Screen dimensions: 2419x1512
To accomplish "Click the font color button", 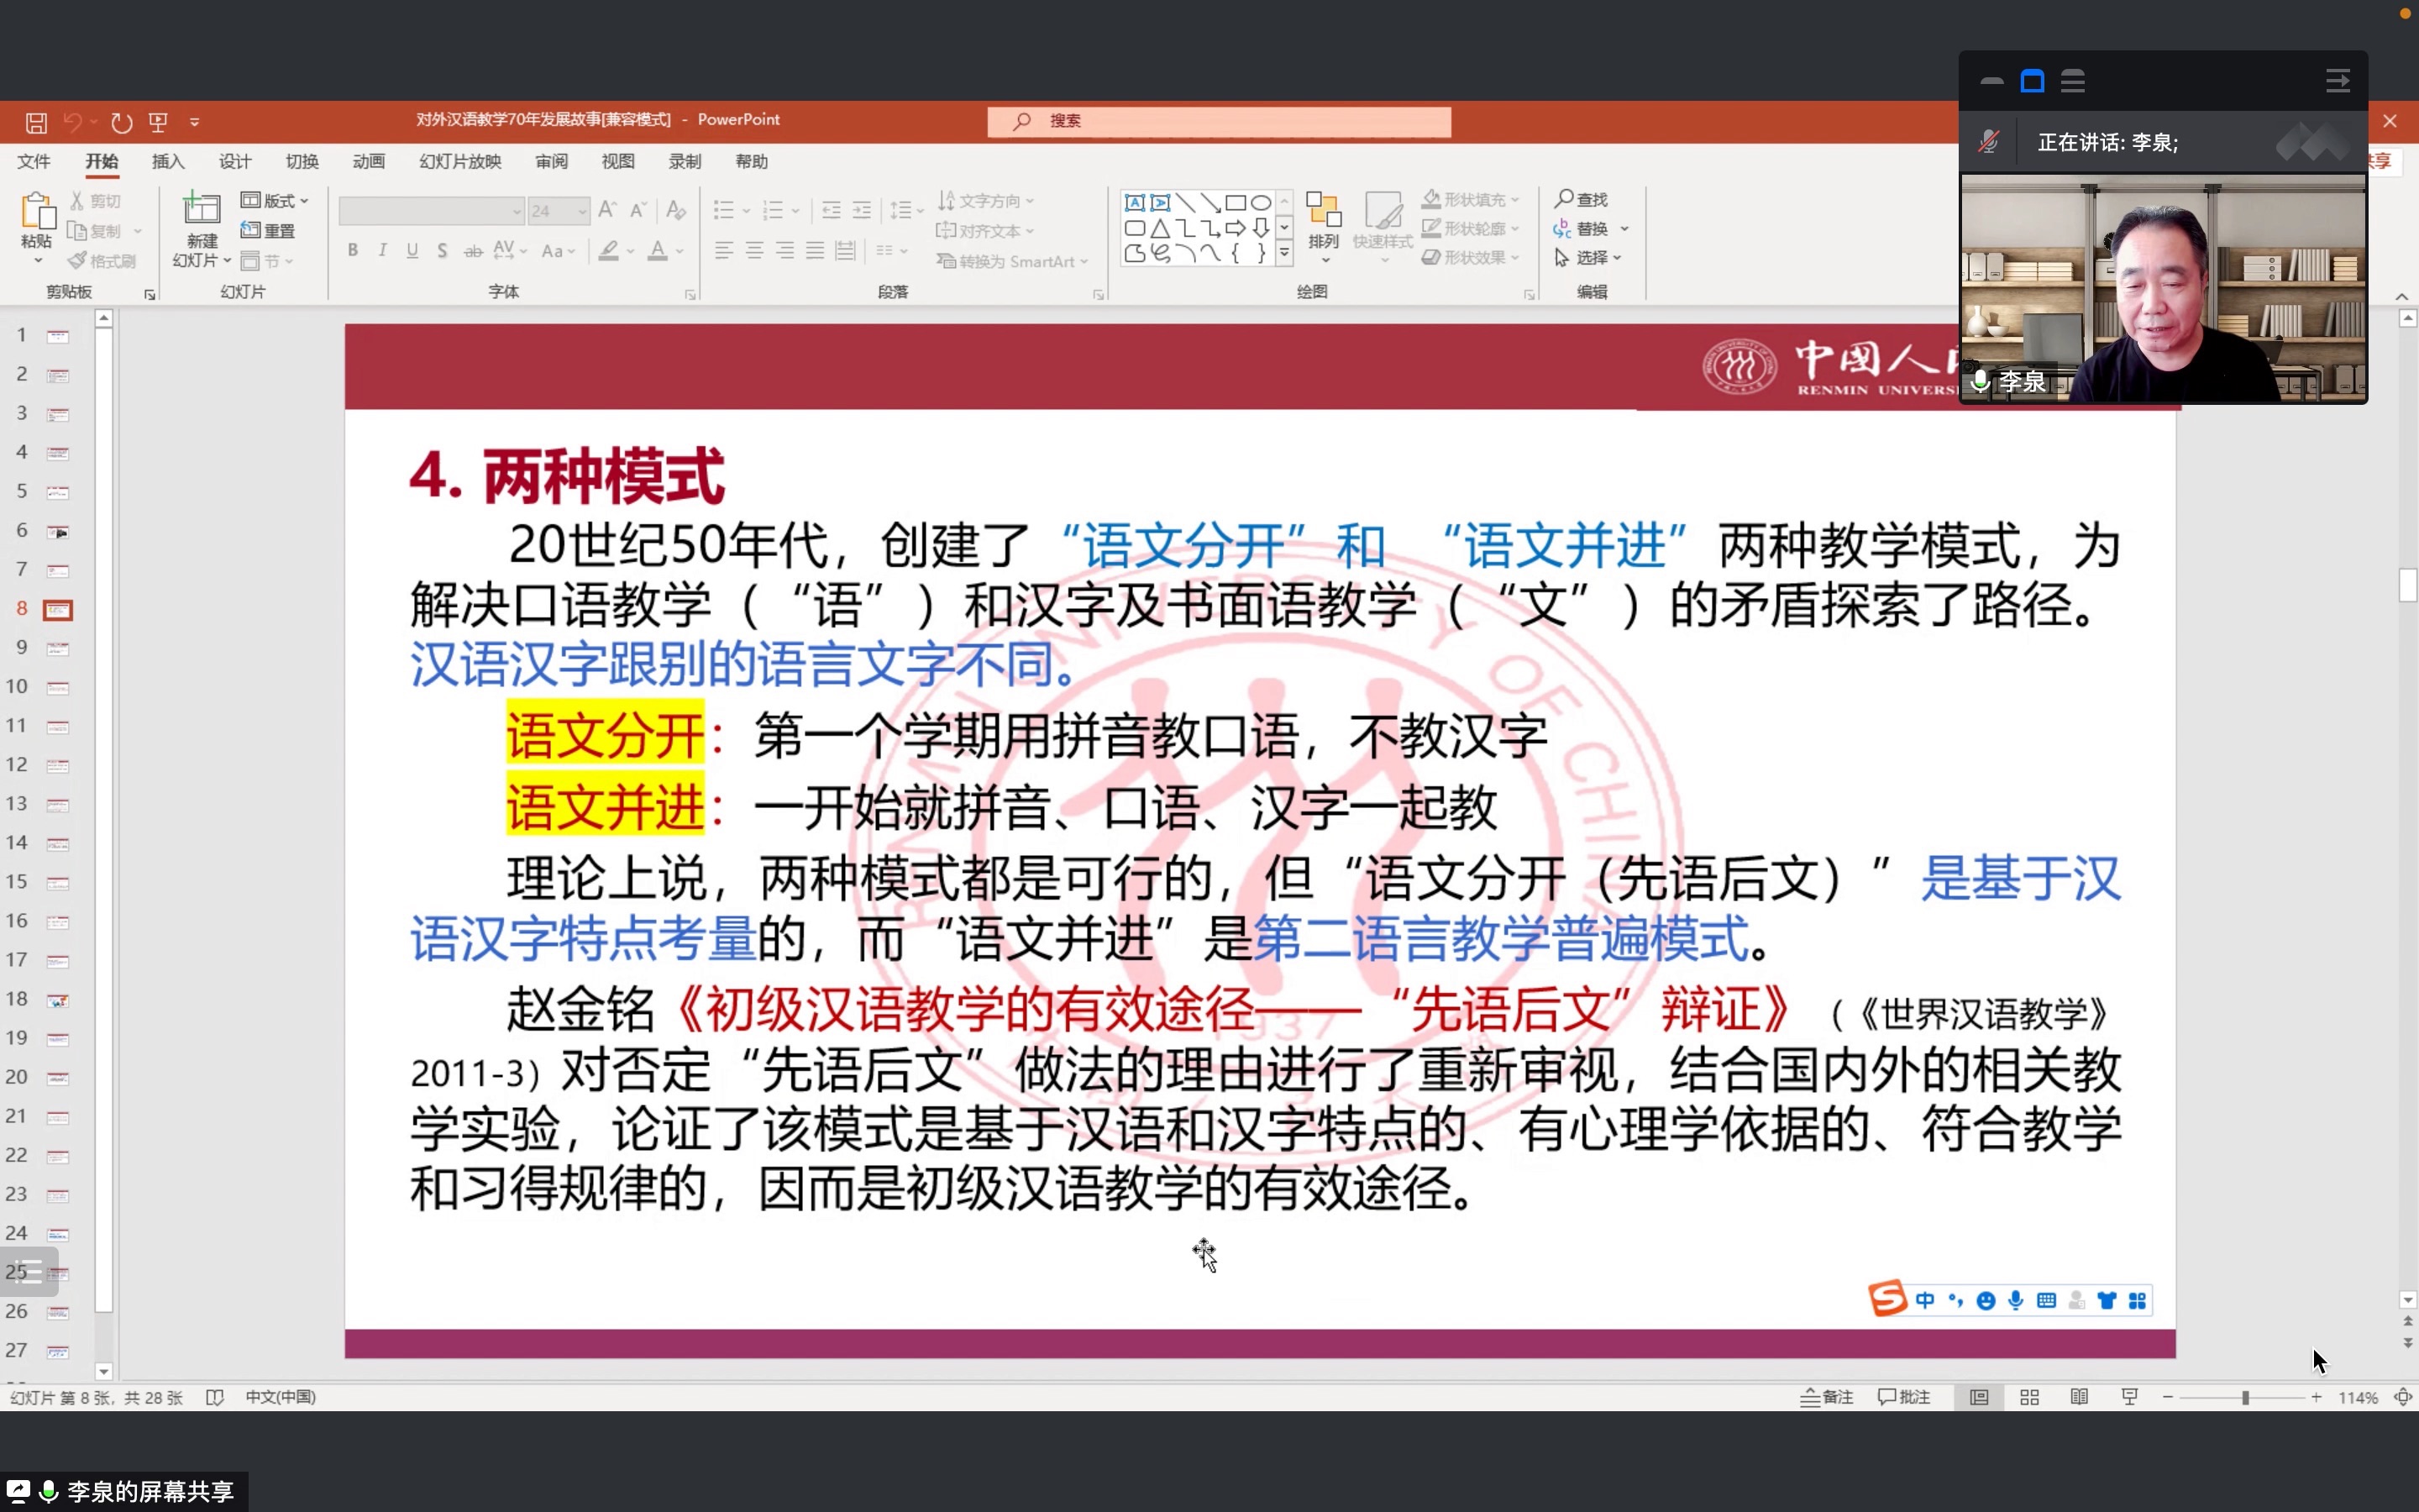I will (x=657, y=250).
